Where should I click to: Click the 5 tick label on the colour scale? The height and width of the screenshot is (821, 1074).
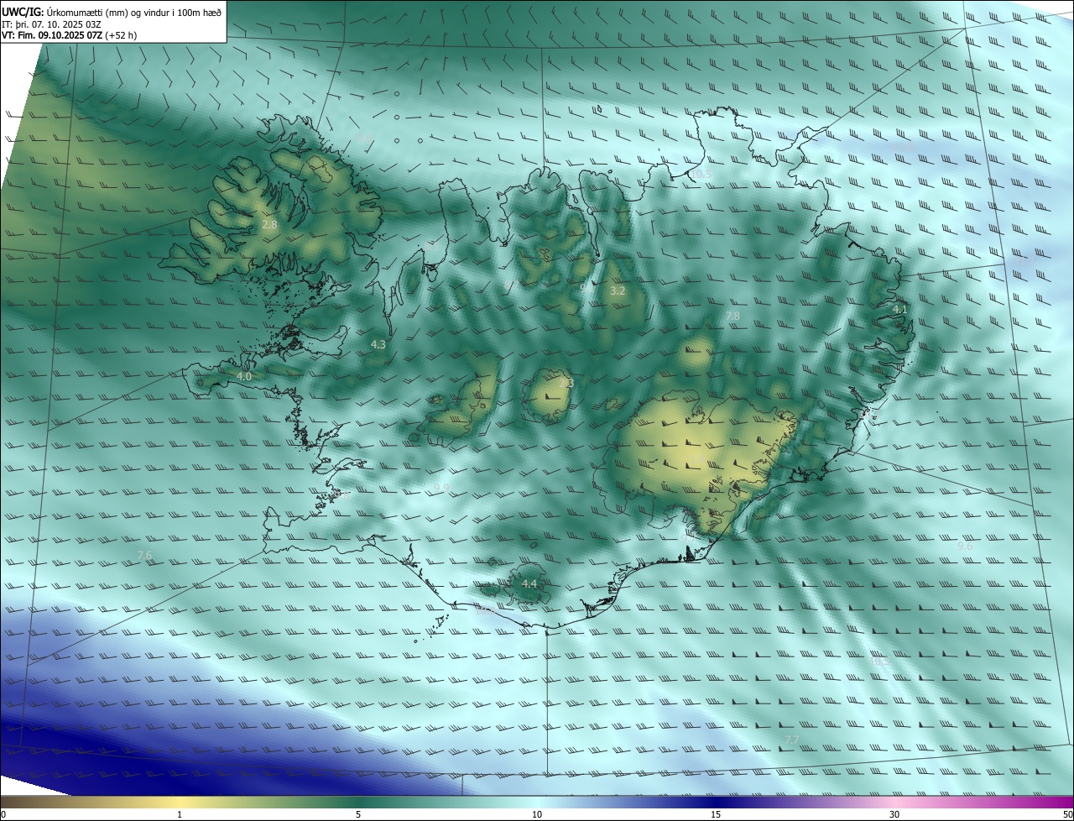358,815
